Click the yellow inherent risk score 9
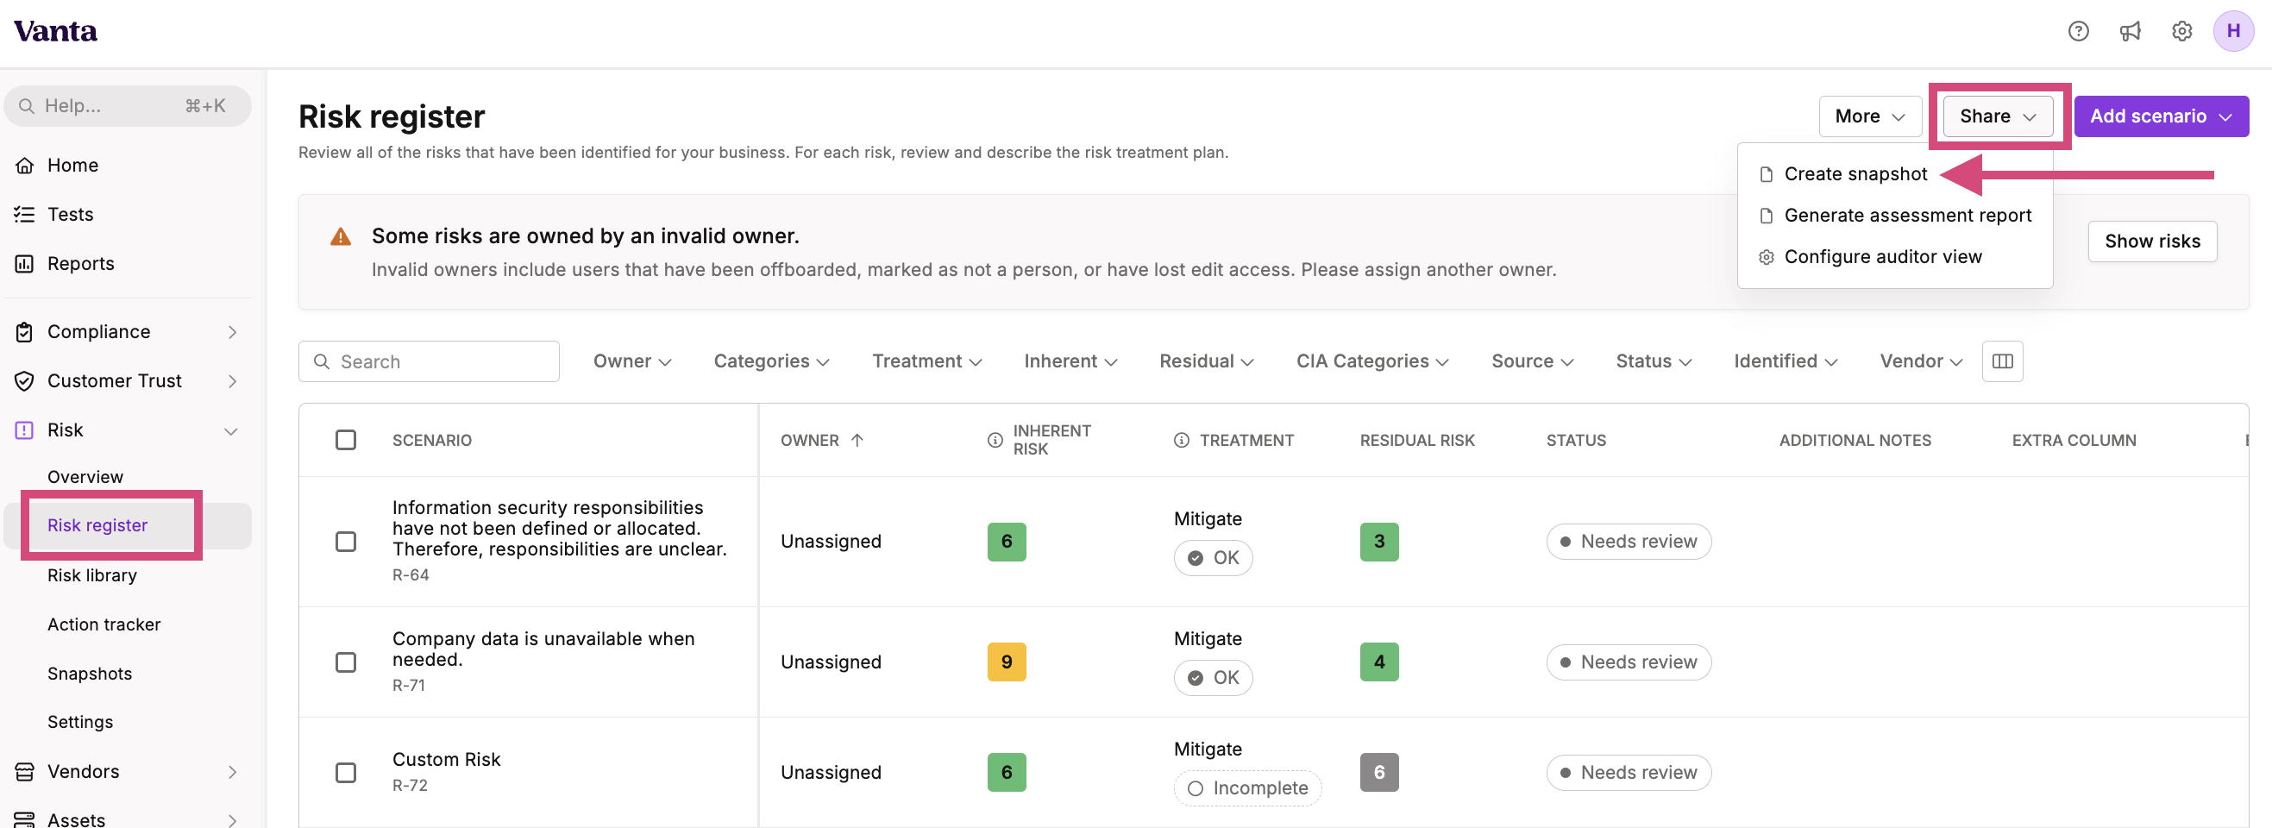 click(x=1007, y=662)
